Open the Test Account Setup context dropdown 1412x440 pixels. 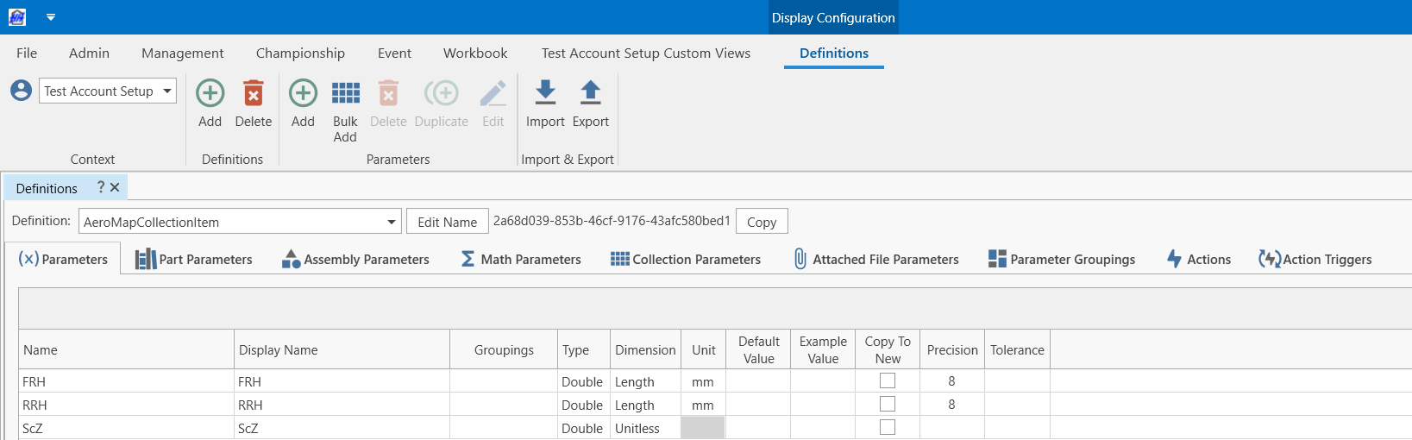click(x=166, y=91)
